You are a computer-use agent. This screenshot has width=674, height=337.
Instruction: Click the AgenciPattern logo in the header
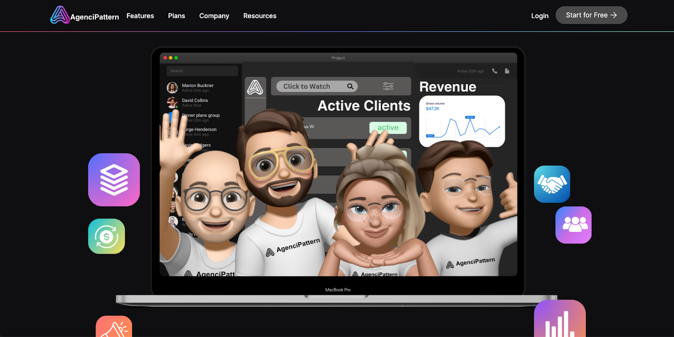coord(85,15)
